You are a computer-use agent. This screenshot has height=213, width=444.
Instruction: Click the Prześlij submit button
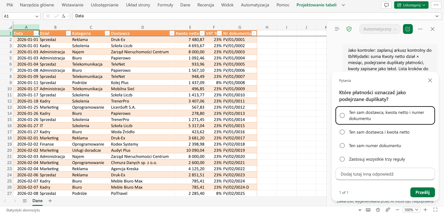422,192
